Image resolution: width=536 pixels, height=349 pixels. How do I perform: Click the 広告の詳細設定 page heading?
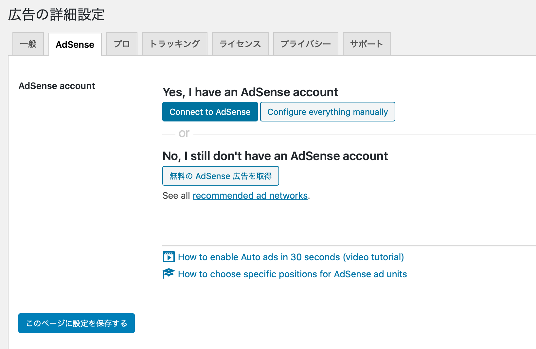56,15
